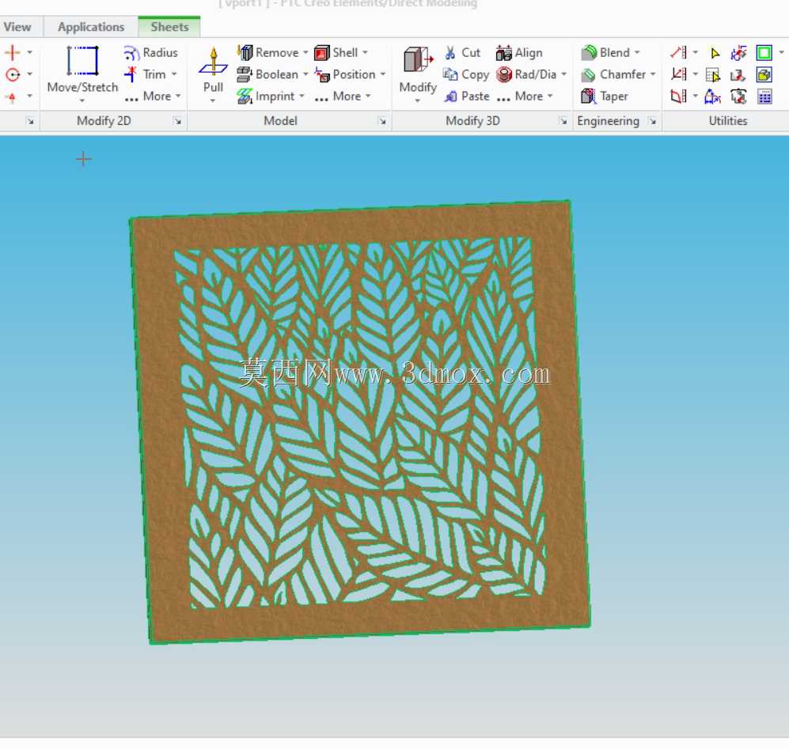Viewport: 789px width, 749px height.
Task: Open Modify 3D group dialog launcher
Action: [563, 121]
